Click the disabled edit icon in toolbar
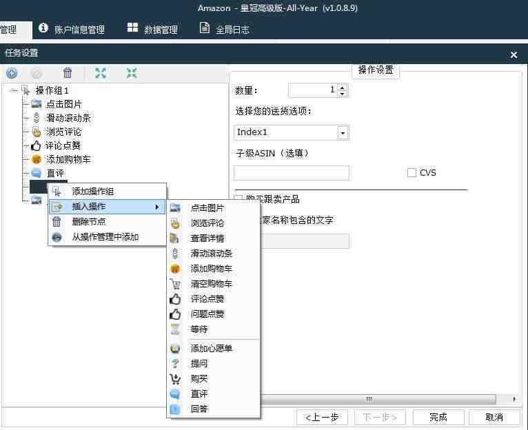 pyautogui.click(x=37, y=73)
